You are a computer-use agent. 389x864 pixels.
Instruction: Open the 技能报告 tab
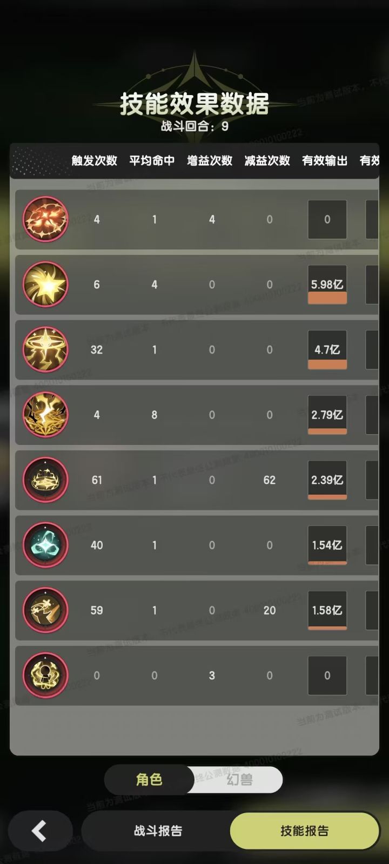305,831
